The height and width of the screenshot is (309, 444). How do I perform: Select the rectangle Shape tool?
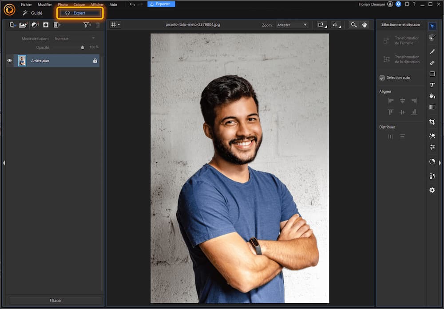pyautogui.click(x=432, y=74)
